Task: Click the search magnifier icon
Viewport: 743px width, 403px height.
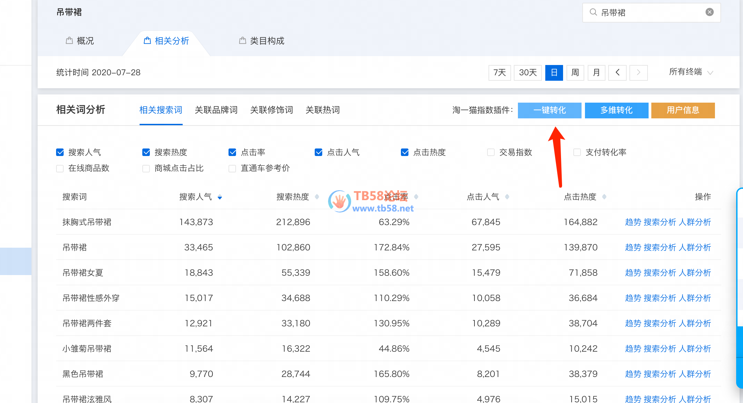Action: point(593,12)
